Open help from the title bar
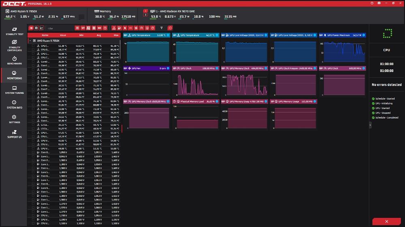The height and width of the screenshot is (227, 405). [372, 3]
